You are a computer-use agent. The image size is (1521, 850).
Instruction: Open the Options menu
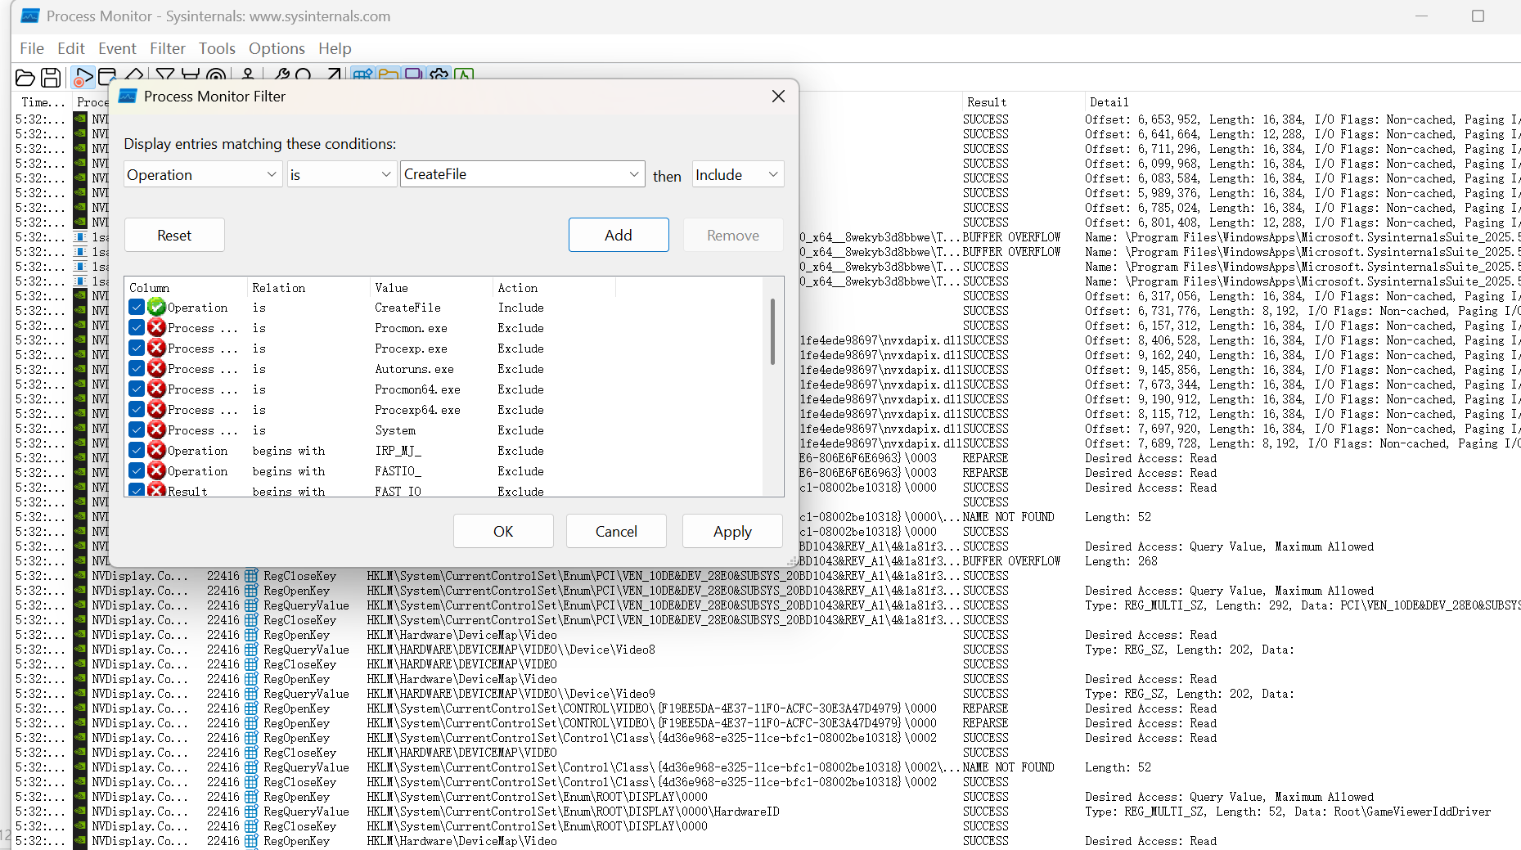coord(277,48)
